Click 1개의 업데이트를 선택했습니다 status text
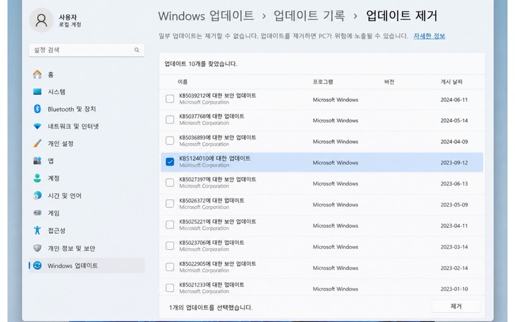The width and height of the screenshot is (515, 322). (211, 308)
